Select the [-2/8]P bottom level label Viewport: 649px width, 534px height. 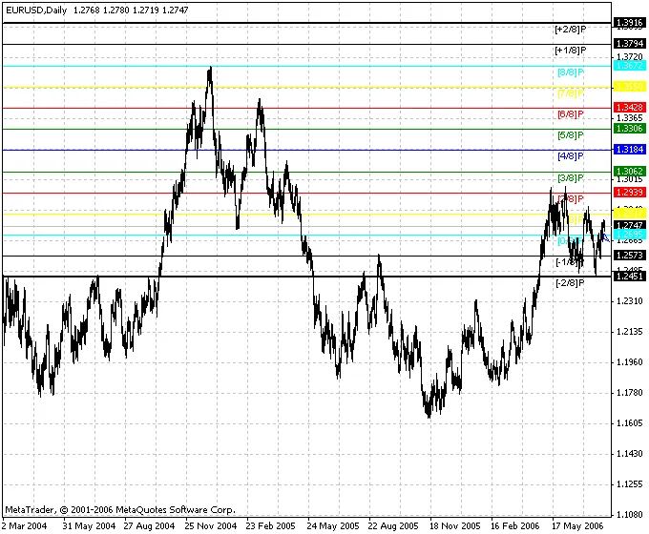point(570,283)
